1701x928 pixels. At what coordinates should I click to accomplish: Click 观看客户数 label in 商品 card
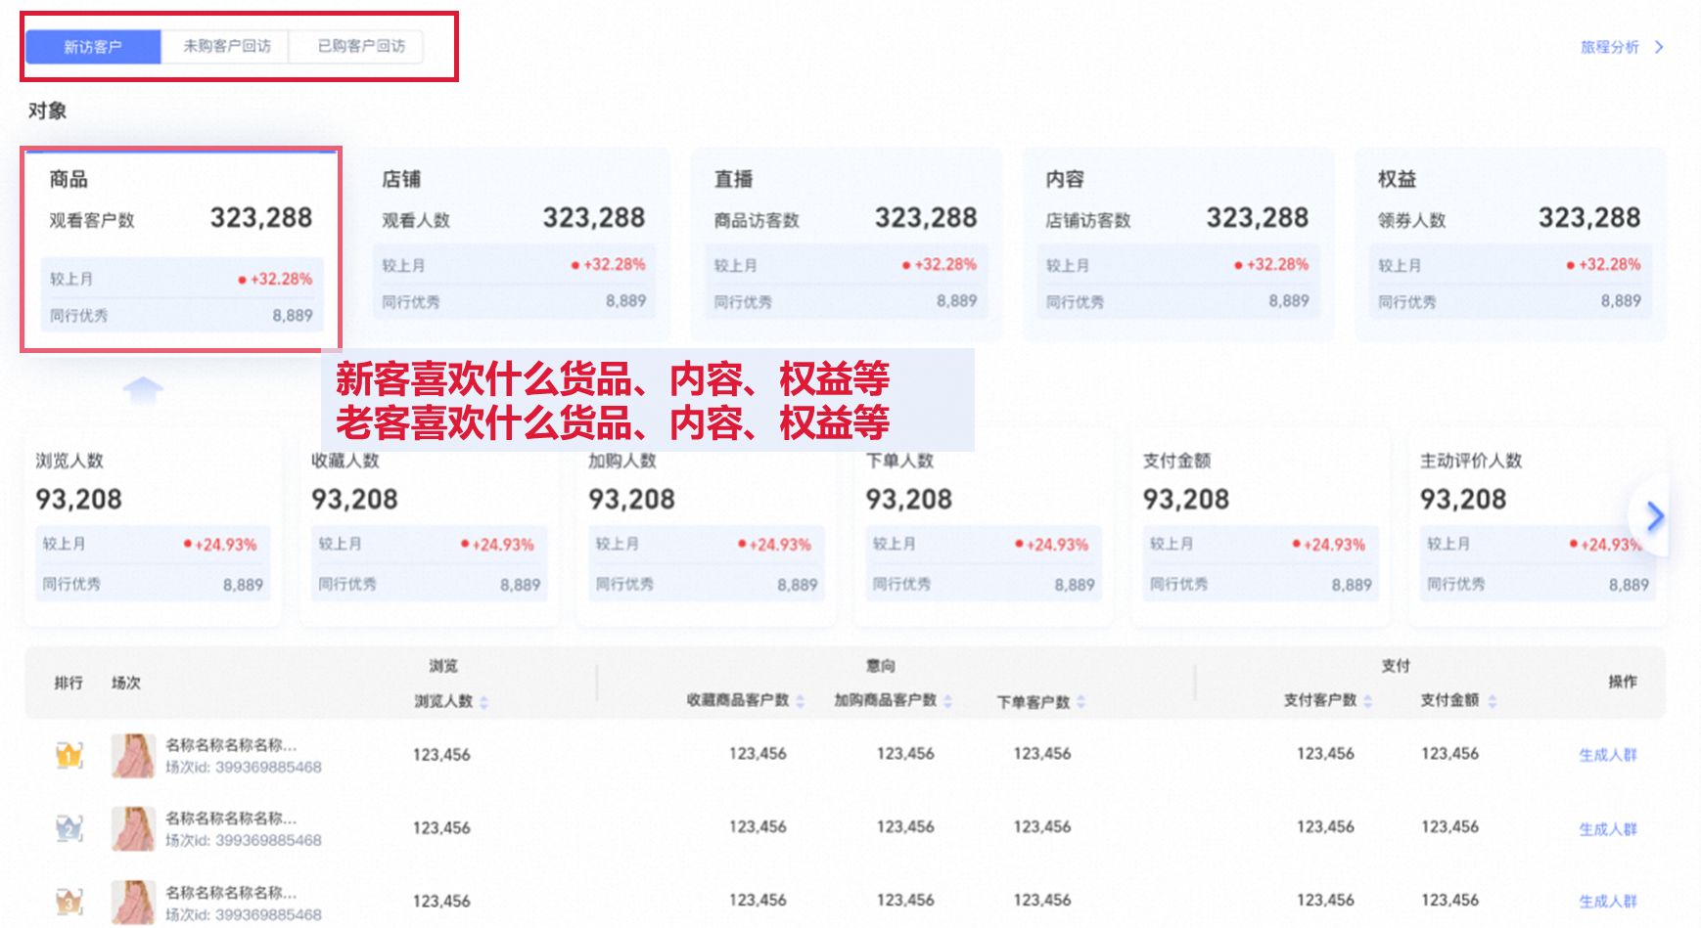point(92,220)
